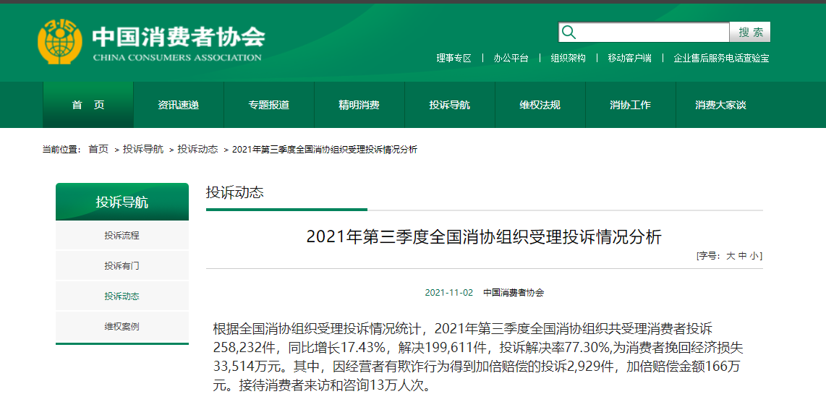Click the 投诉动态 section heading
Image resolution: width=826 pixels, height=415 pixels.
pos(235,192)
